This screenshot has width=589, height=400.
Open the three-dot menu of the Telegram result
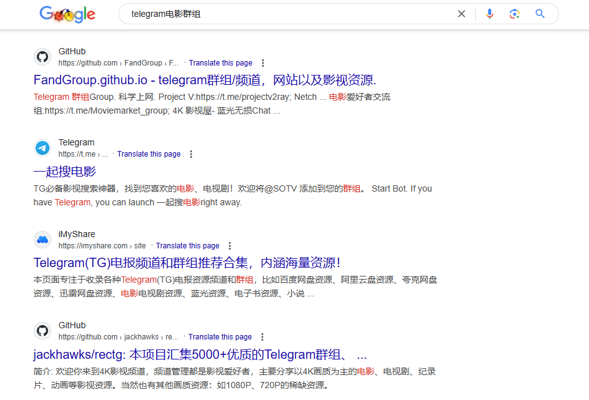191,154
